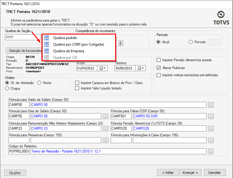Click CAMP23 code field
This screenshot has height=178, width=233.
[19, 128]
